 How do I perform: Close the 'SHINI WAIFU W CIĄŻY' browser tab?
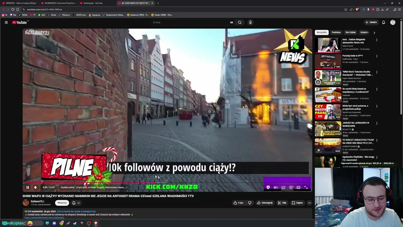(x=152, y=3)
